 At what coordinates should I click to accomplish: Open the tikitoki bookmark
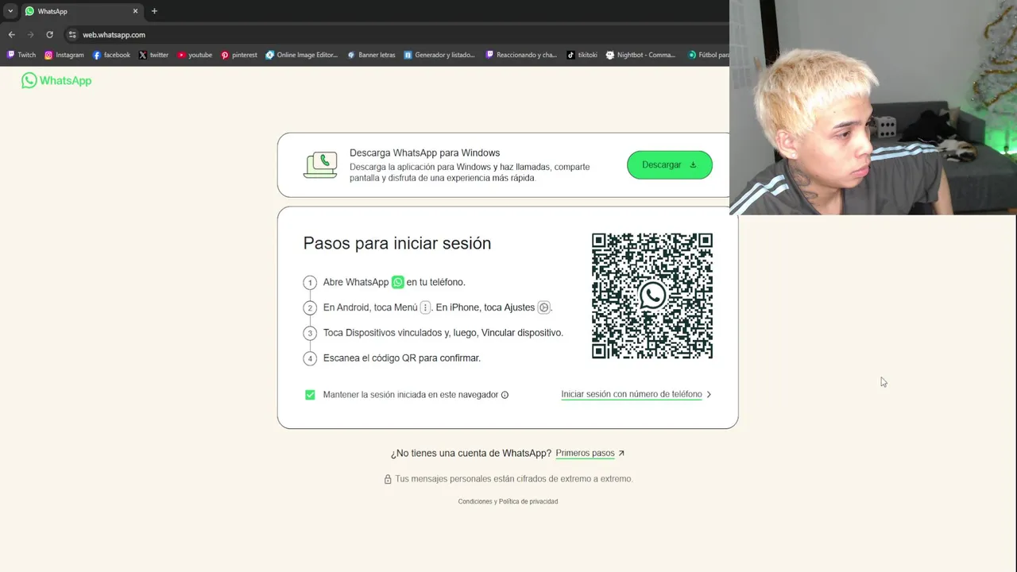(582, 55)
